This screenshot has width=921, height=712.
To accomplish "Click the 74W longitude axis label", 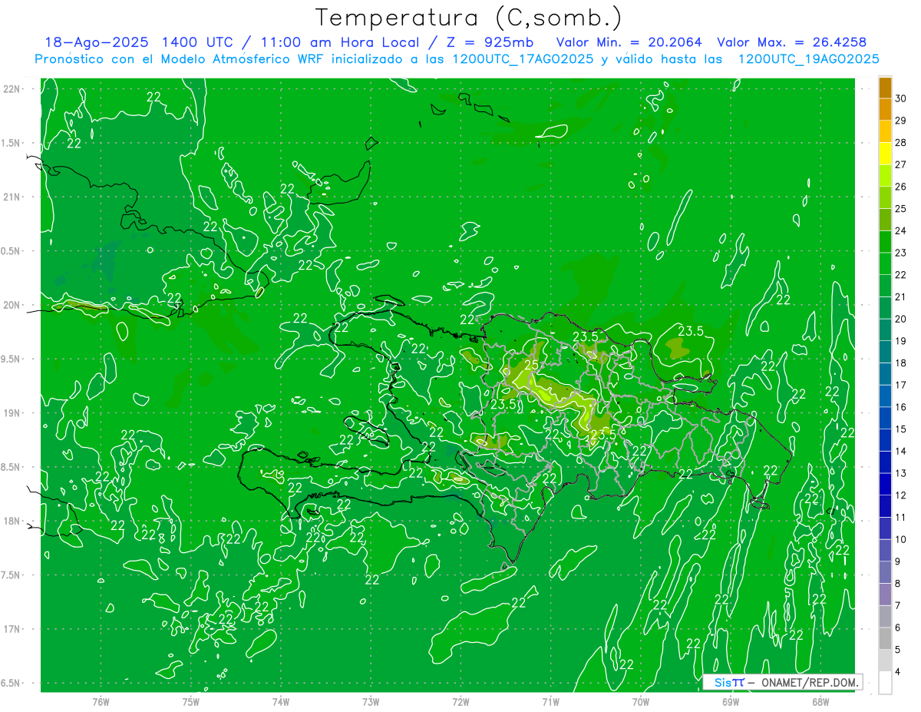I will (x=280, y=701).
